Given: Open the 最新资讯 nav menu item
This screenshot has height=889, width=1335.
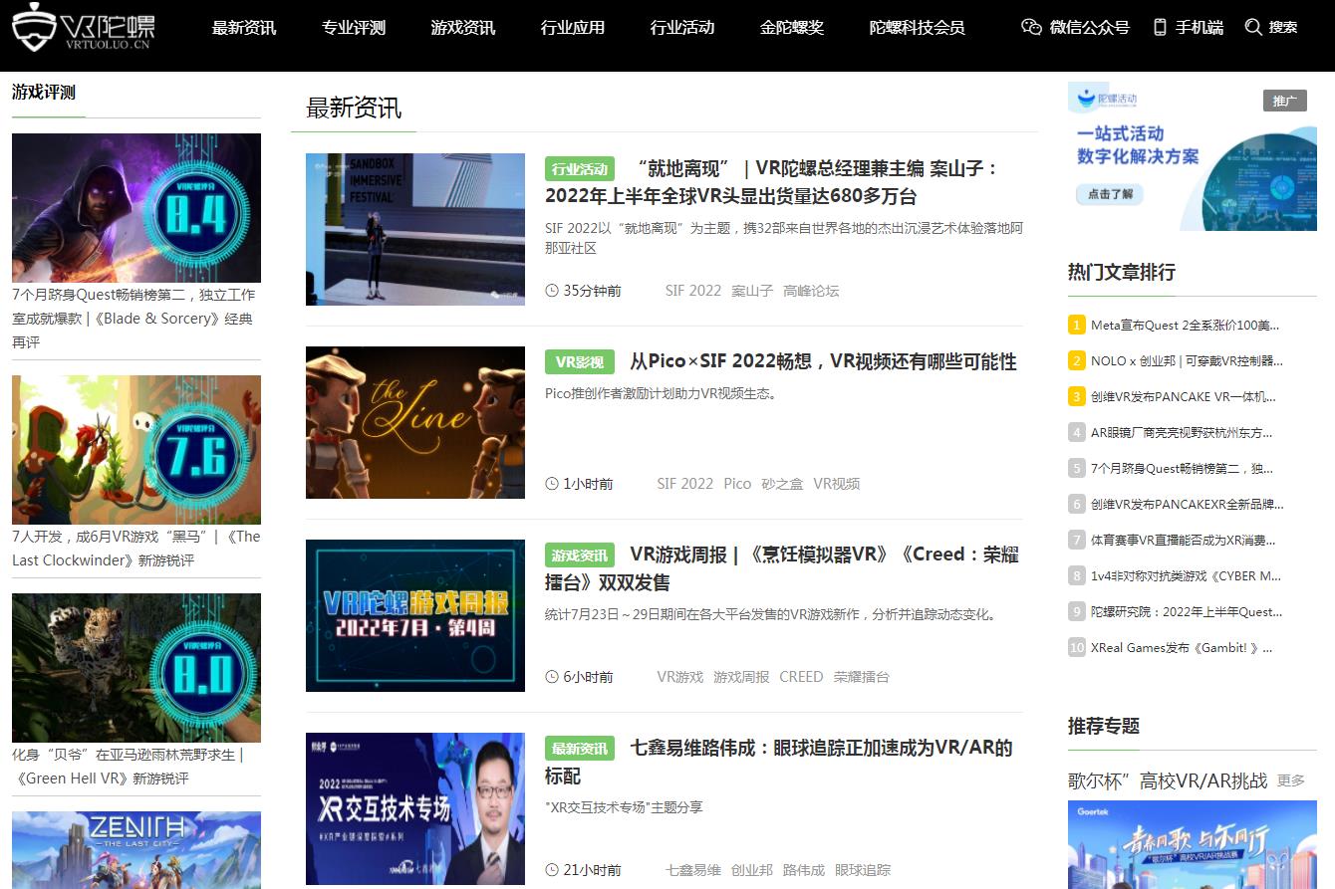Looking at the screenshot, I should (x=244, y=28).
